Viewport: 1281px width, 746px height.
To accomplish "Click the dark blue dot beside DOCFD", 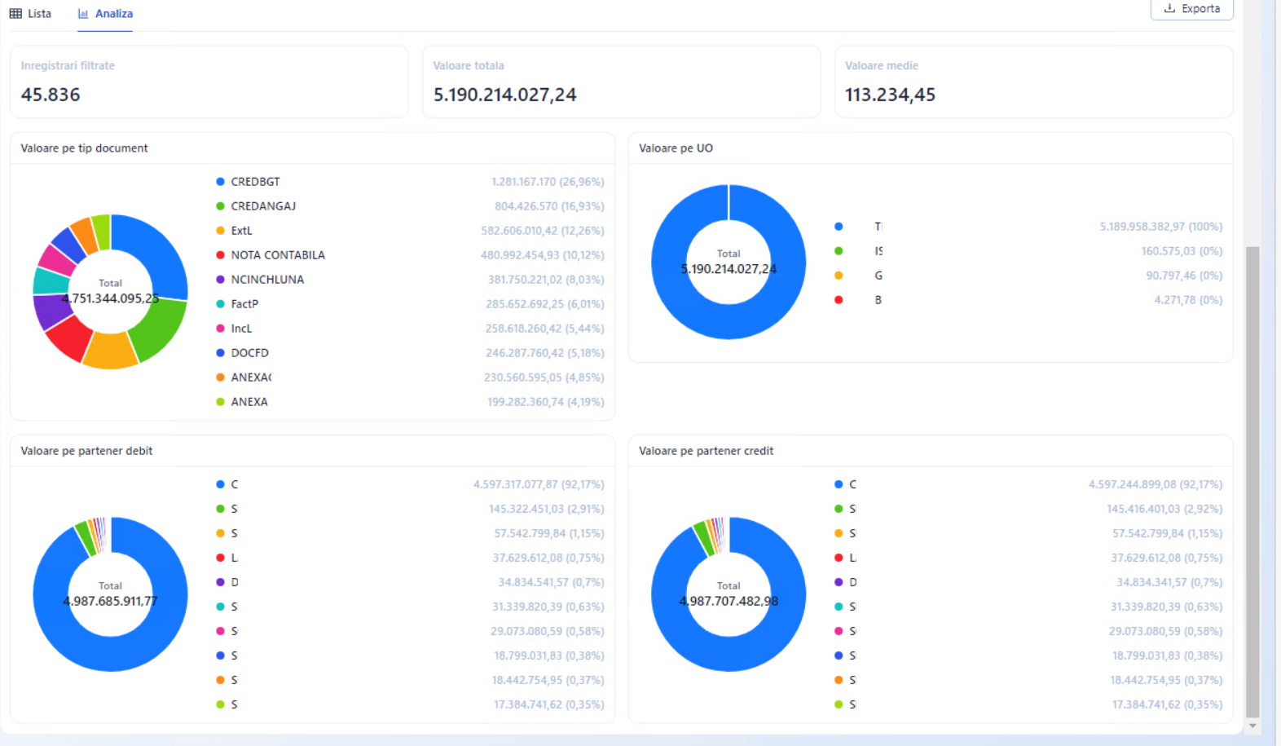I will point(220,353).
